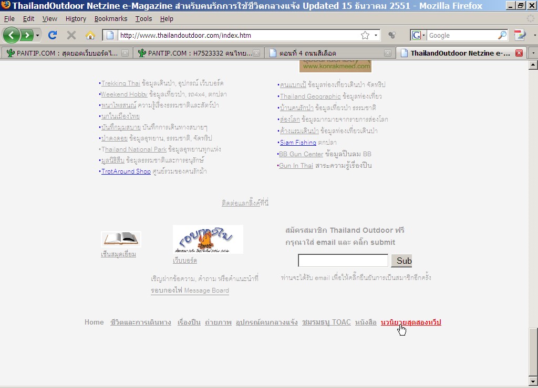Open the address bar history dropdown

click(x=376, y=35)
